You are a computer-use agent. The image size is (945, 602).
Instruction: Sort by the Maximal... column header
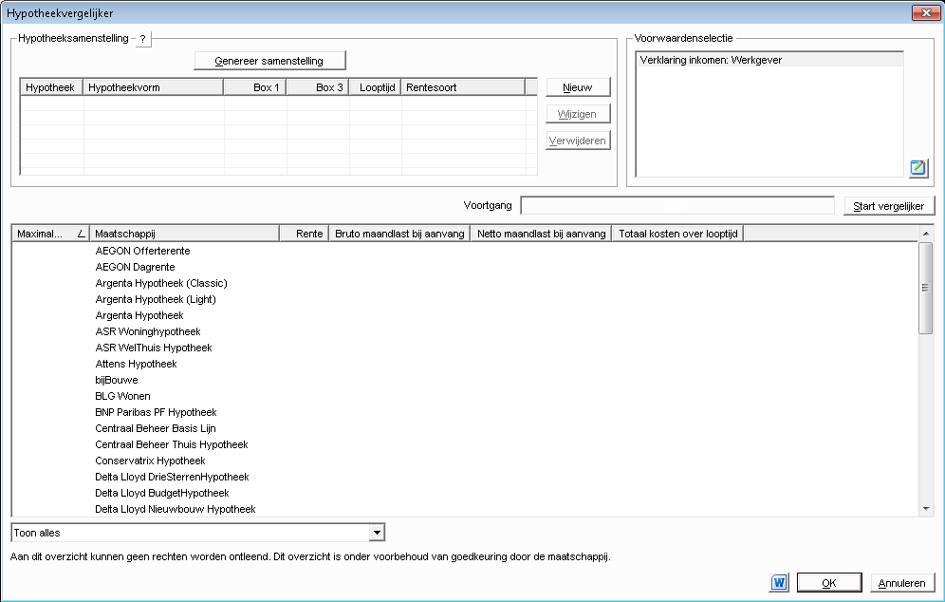coord(50,234)
